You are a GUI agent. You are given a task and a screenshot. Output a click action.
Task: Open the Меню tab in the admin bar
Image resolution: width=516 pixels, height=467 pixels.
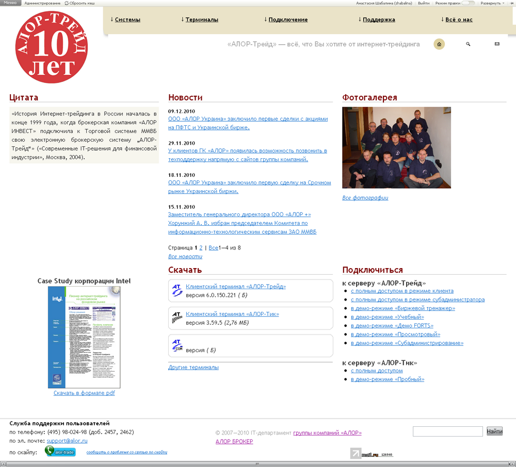[10, 3]
